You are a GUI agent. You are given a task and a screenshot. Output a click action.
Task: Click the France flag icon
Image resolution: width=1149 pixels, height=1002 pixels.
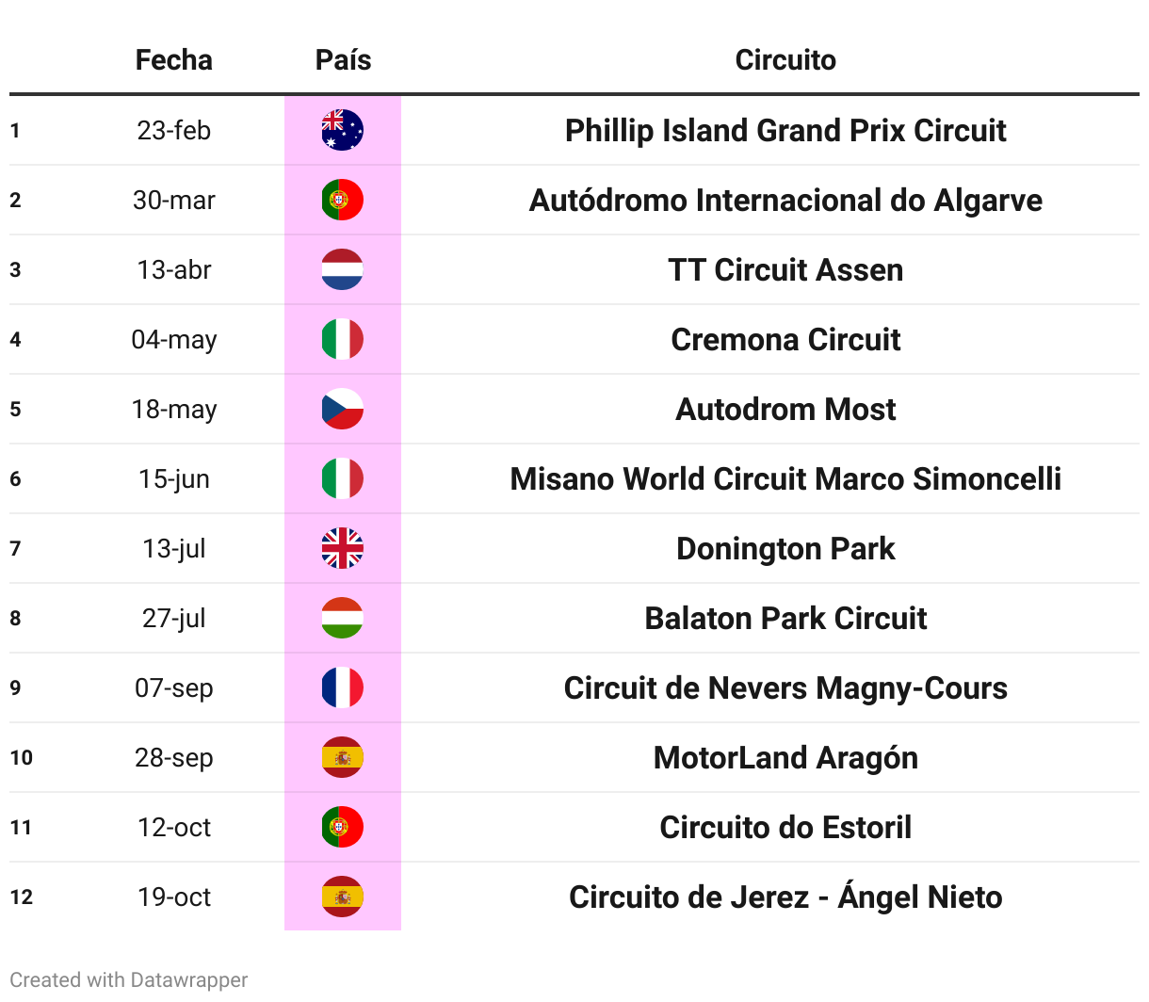tap(342, 687)
